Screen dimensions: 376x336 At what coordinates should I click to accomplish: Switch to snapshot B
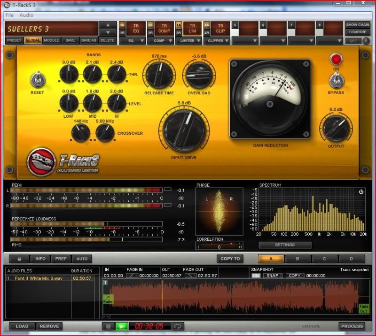tap(298, 259)
